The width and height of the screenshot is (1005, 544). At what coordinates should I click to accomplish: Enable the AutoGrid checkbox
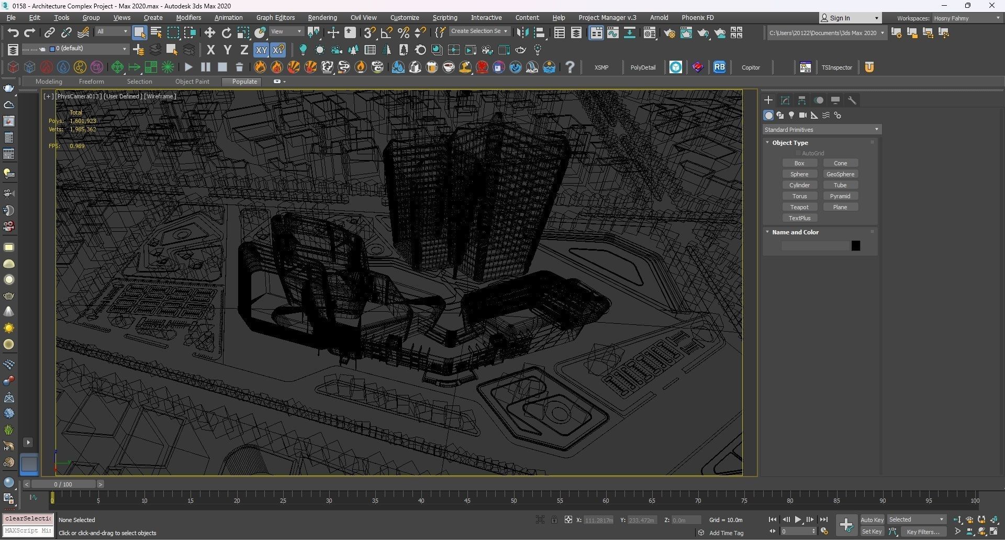point(798,153)
